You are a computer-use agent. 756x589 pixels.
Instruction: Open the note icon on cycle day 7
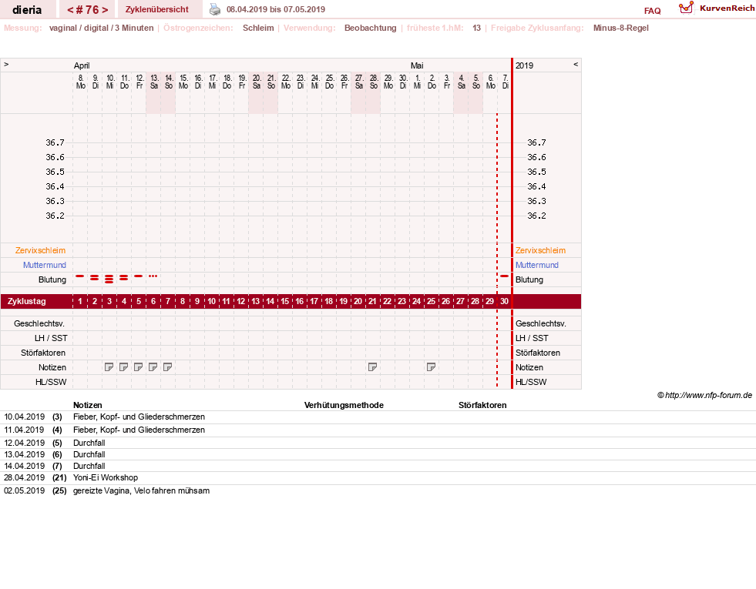[x=167, y=367]
